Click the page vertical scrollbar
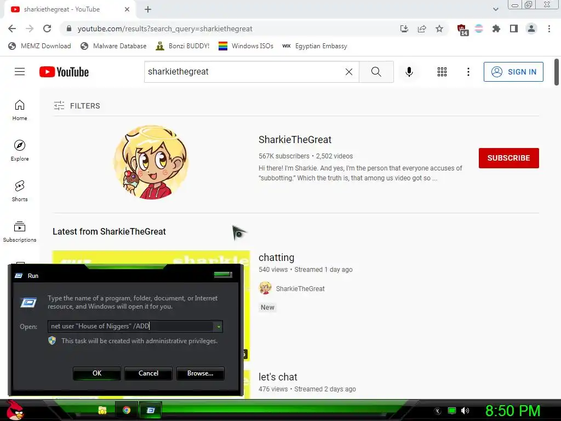Viewport: 561px width, 421px height. coord(557,72)
